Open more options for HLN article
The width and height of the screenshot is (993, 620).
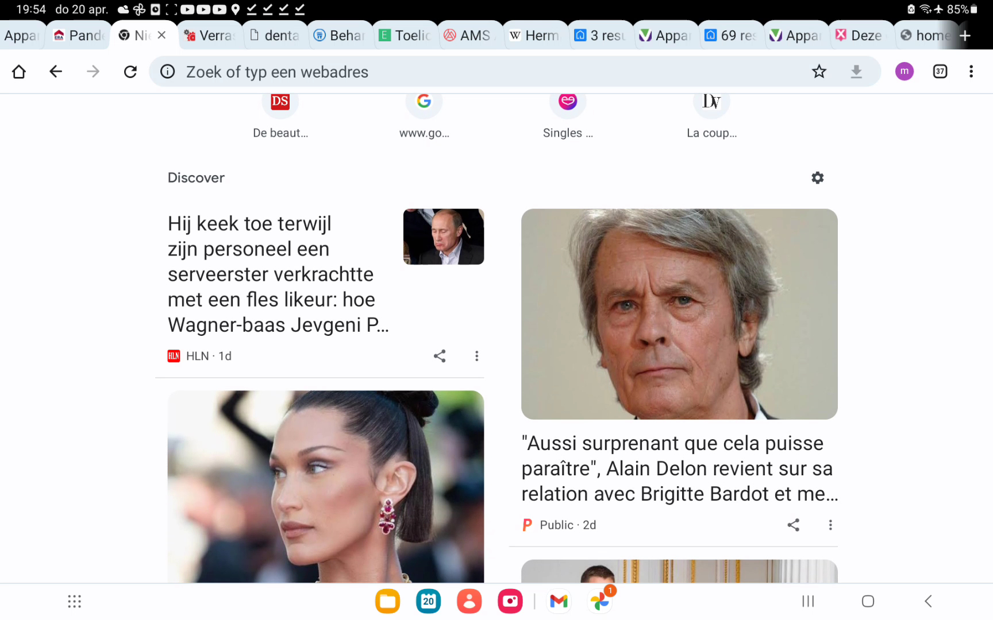pyautogui.click(x=476, y=356)
